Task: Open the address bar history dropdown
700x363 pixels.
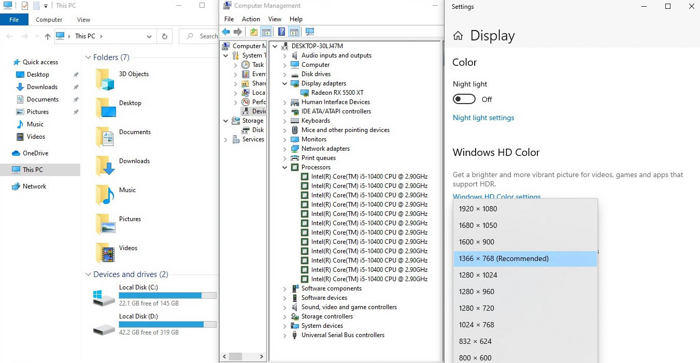Action: (x=149, y=36)
